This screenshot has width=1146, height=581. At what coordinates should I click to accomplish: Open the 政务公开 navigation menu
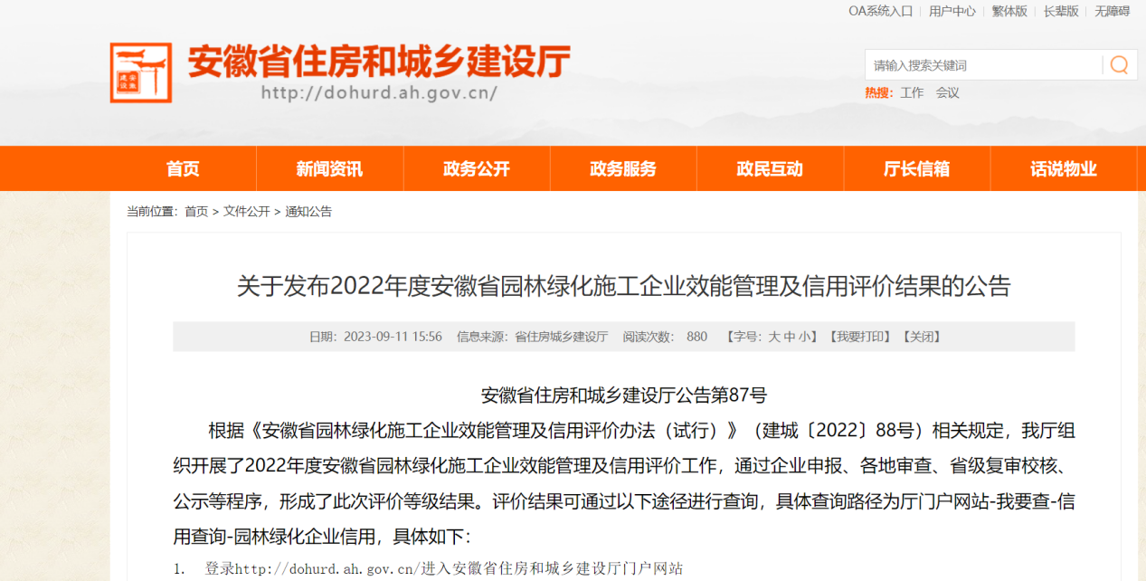477,168
